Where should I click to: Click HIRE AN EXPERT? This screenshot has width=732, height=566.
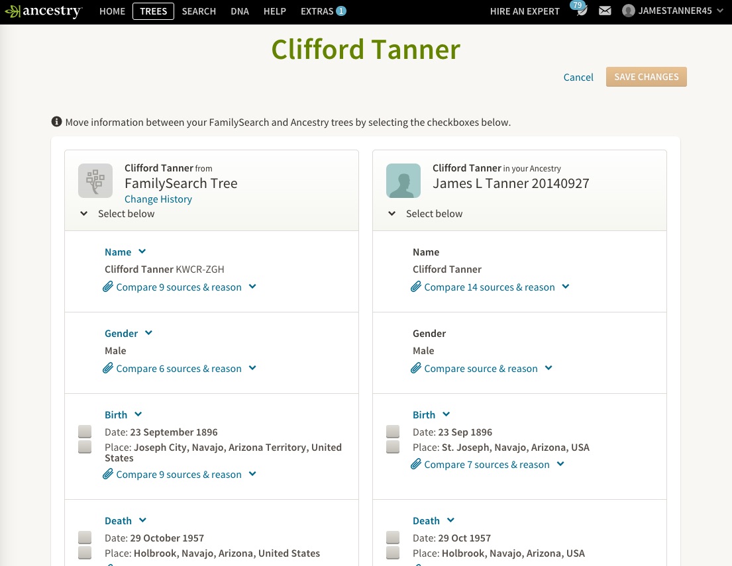(x=525, y=11)
